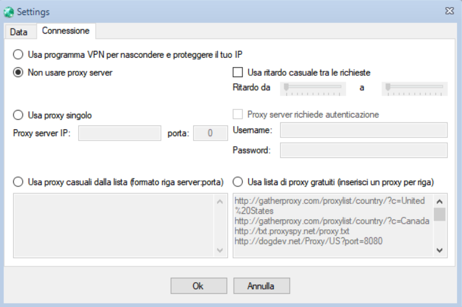
Task: Focus the Username text field
Action: click(x=364, y=130)
